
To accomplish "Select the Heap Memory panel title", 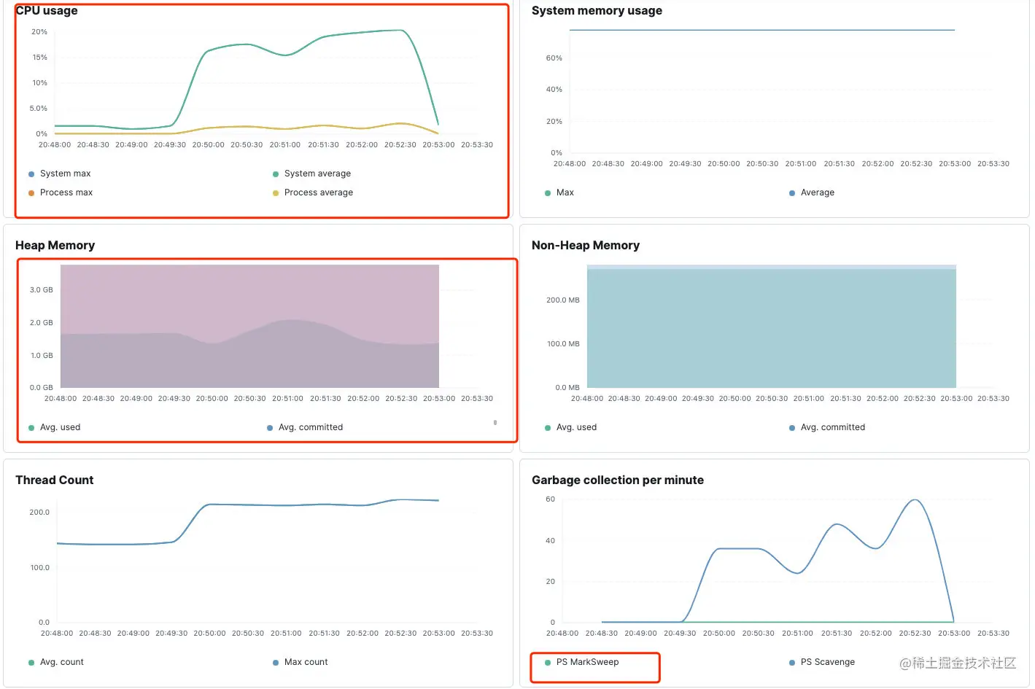I will tap(55, 245).
